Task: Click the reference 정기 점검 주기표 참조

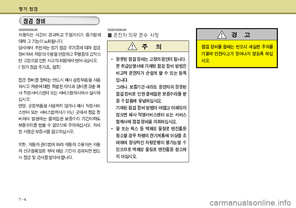Action: (x=39, y=67)
